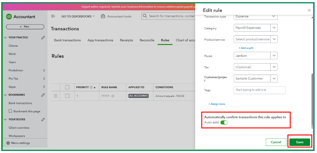Collapse the navigation with the hamburger menu icon

click(53, 16)
